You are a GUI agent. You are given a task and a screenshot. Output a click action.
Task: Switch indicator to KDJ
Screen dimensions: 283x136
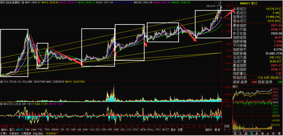pos(123,130)
